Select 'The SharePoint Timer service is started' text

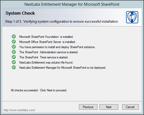pos(44,57)
